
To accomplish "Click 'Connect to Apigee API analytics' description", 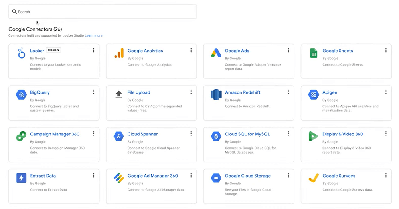I will [350, 108].
